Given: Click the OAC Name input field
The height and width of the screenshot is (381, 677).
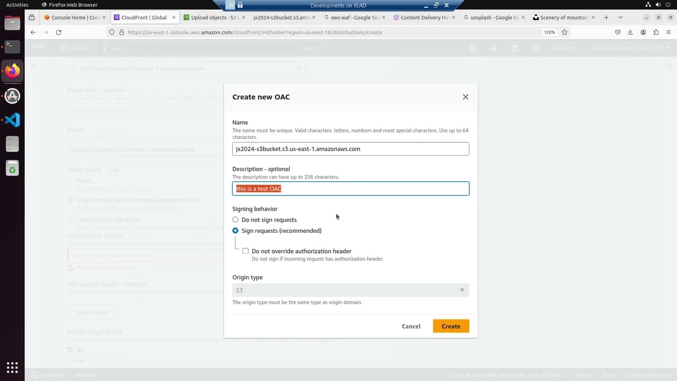Looking at the screenshot, I should click(351, 149).
